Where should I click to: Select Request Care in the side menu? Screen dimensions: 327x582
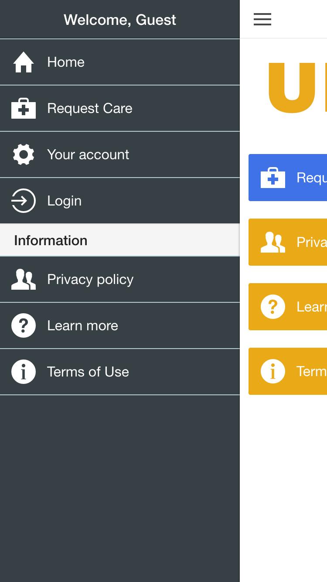[x=90, y=108]
